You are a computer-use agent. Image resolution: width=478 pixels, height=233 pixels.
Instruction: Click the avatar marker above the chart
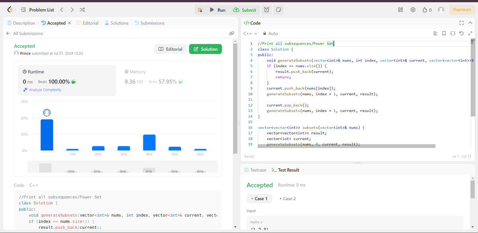47,113
